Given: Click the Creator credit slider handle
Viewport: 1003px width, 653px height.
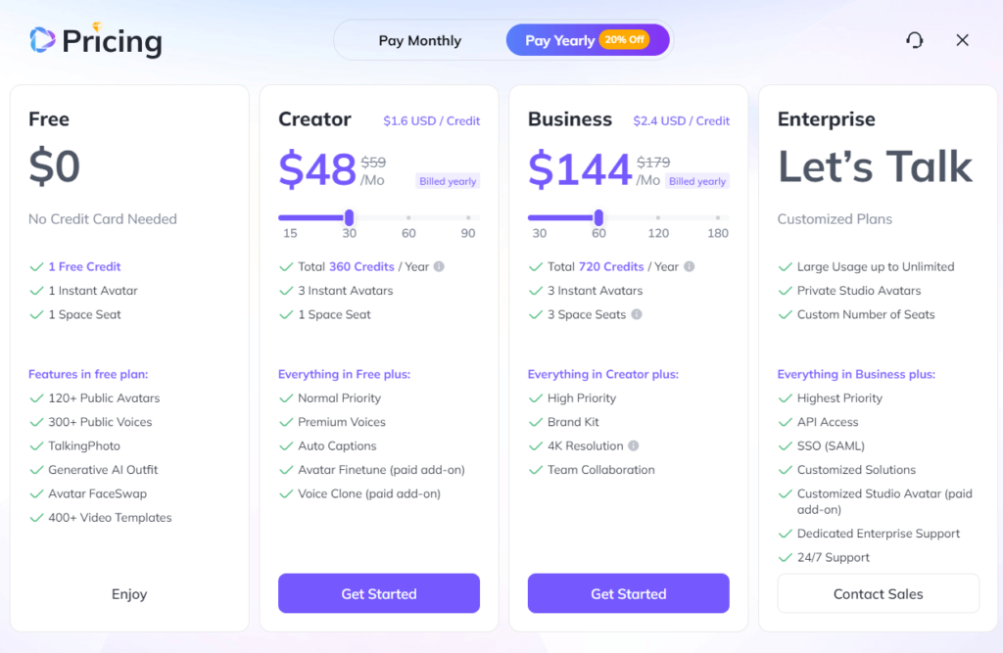Looking at the screenshot, I should [349, 217].
